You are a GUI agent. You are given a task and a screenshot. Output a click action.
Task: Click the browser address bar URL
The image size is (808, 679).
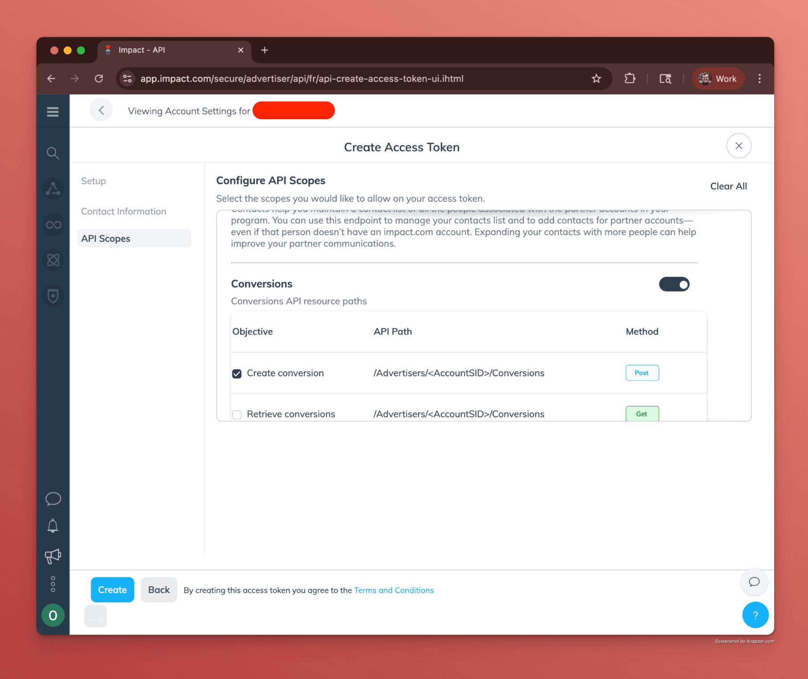click(302, 79)
